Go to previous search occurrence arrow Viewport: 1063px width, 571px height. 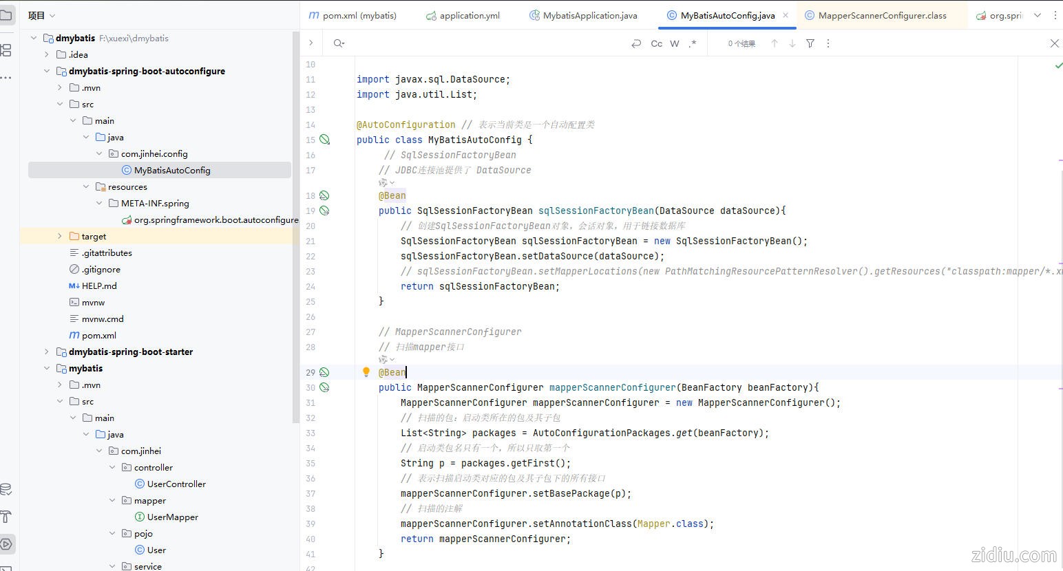tap(775, 43)
